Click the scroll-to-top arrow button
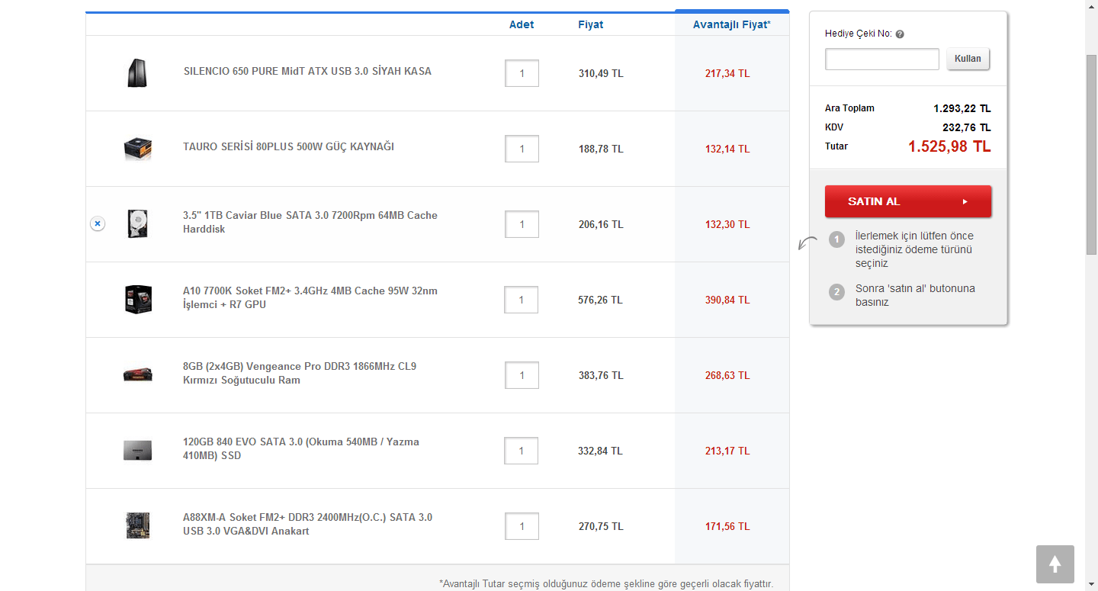The height and width of the screenshot is (591, 1098). click(x=1055, y=564)
